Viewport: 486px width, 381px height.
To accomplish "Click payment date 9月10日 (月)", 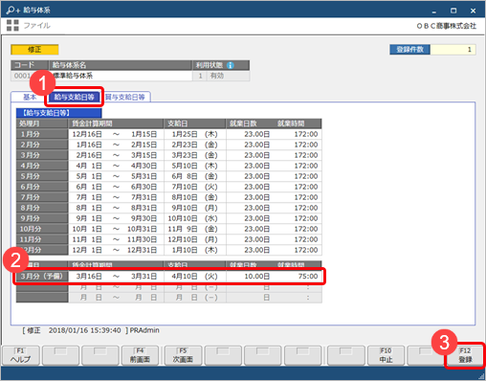I will (194, 208).
